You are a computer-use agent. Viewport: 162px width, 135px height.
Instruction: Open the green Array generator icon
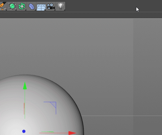pos(22,6)
